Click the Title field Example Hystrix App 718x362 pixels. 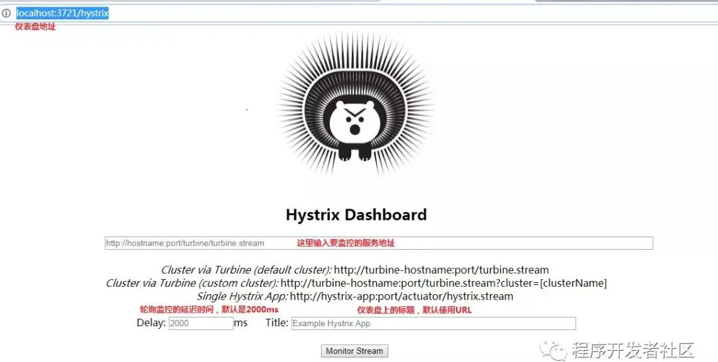(433, 323)
